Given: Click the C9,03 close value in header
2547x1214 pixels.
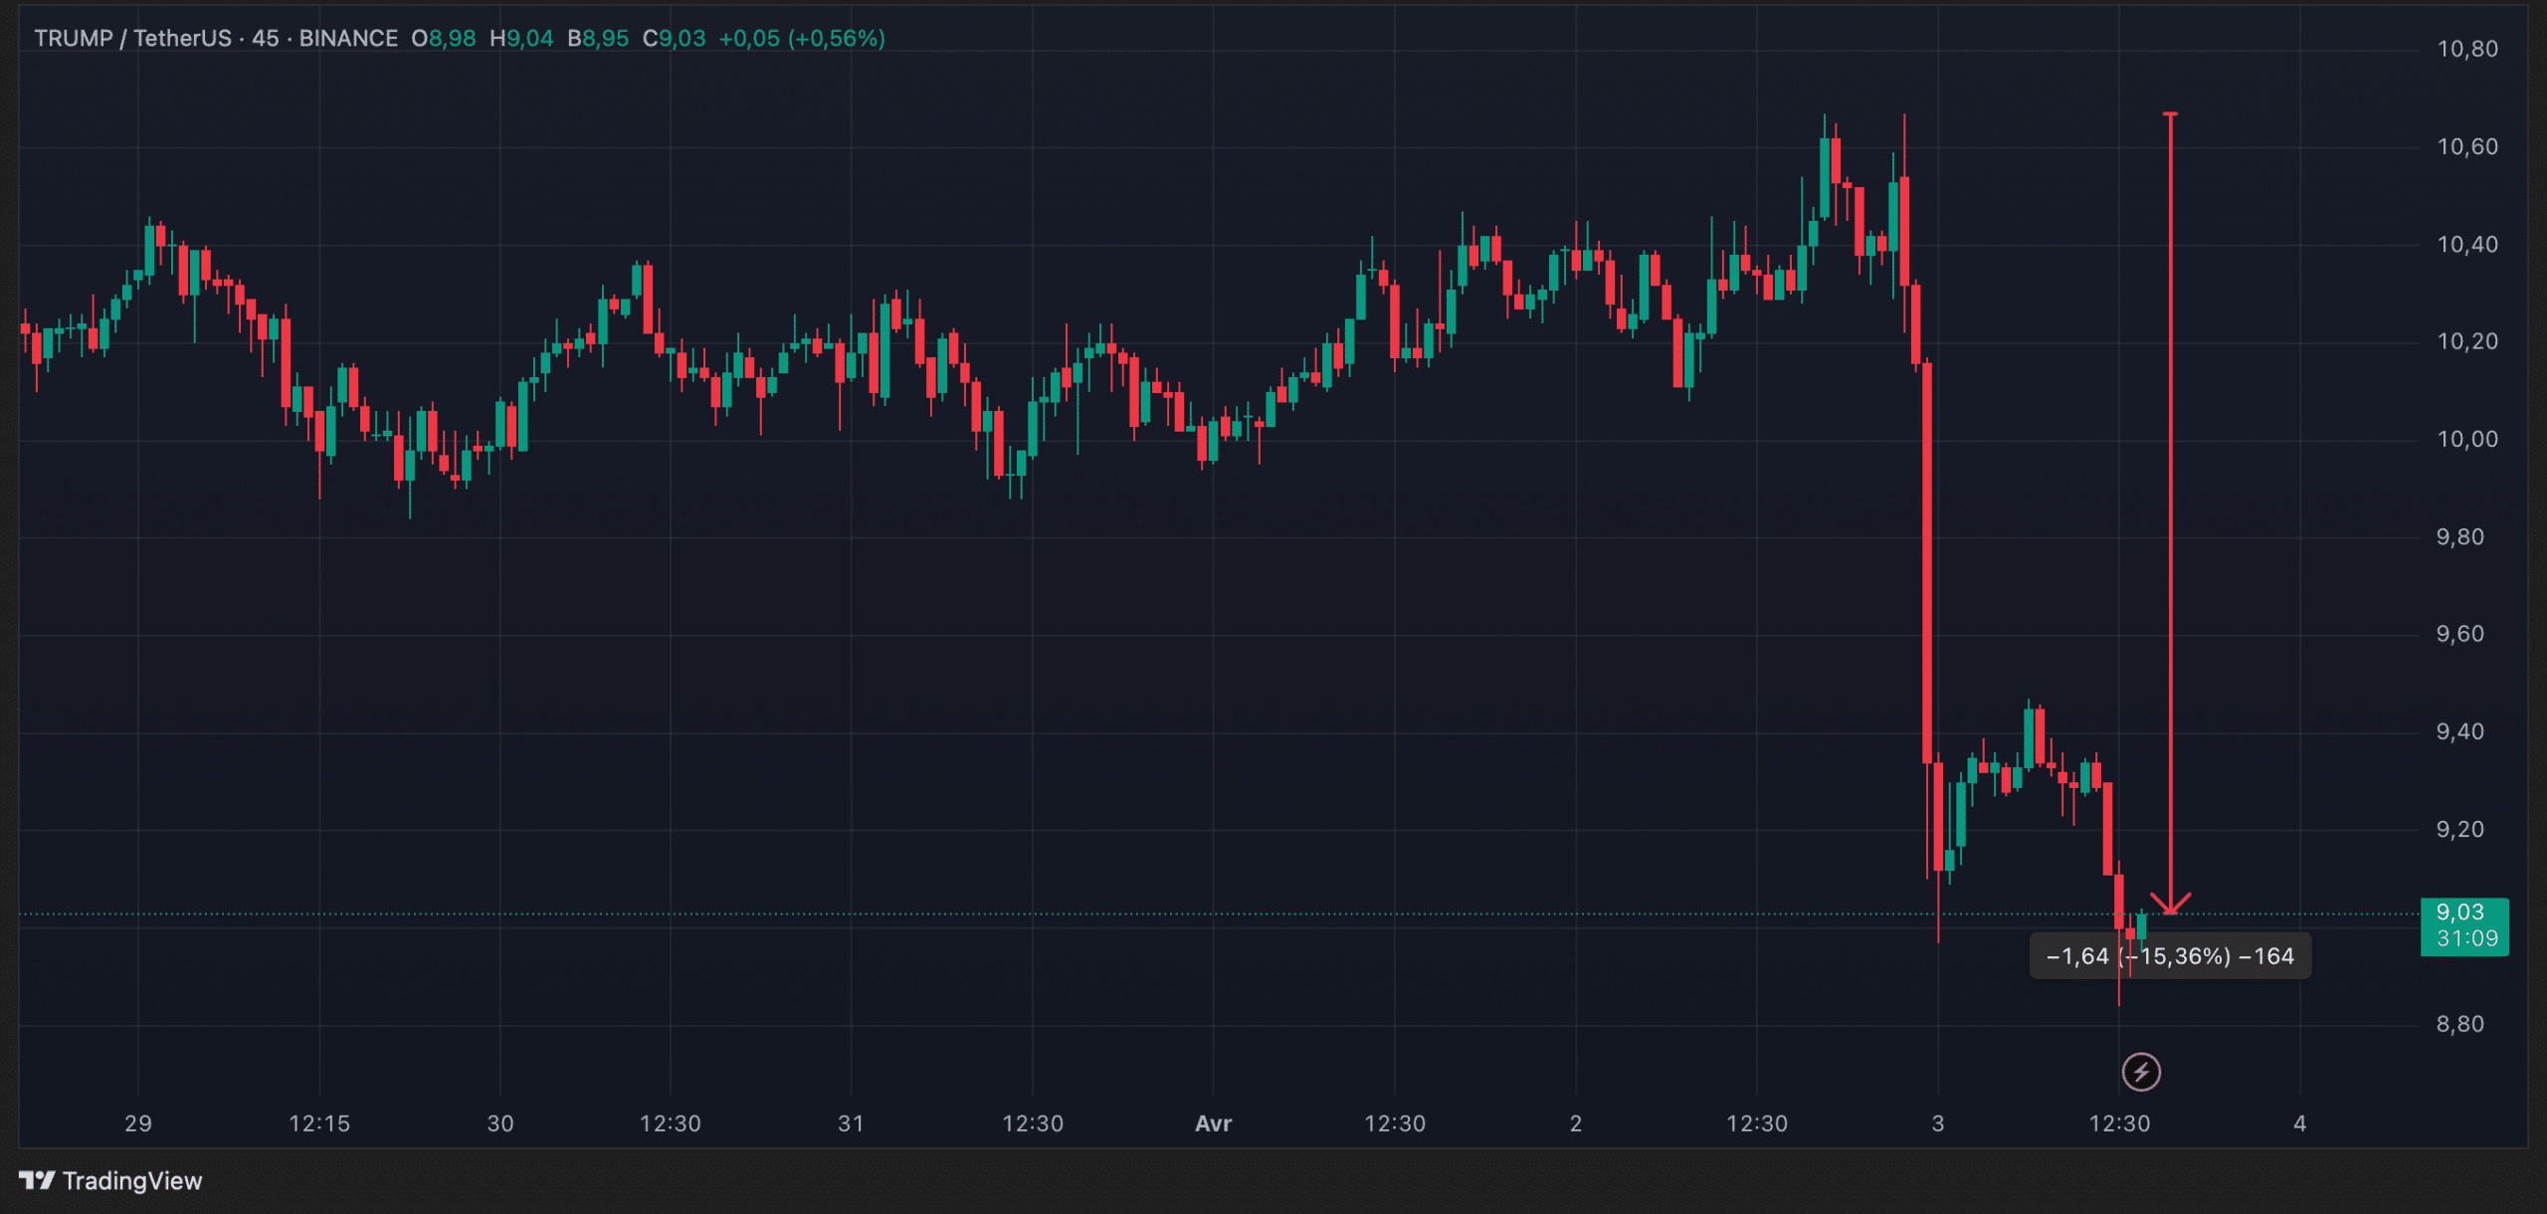Looking at the screenshot, I should 674,38.
